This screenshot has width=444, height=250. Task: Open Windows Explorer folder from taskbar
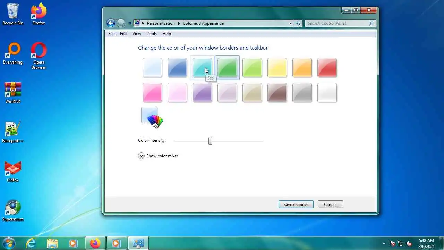(x=52, y=243)
